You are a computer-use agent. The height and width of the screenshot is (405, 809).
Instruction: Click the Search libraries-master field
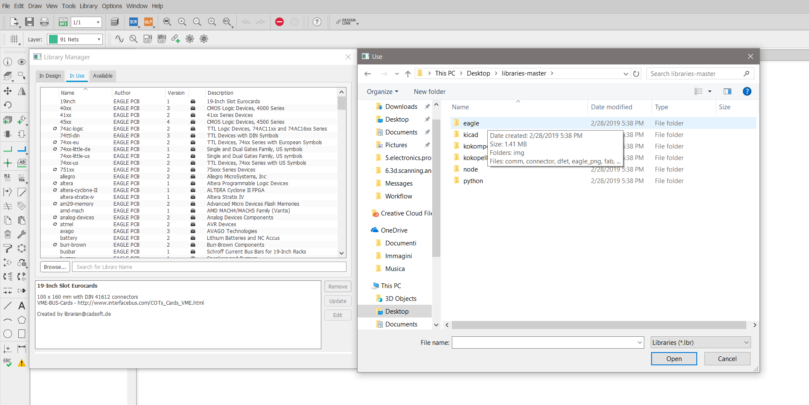click(x=700, y=73)
